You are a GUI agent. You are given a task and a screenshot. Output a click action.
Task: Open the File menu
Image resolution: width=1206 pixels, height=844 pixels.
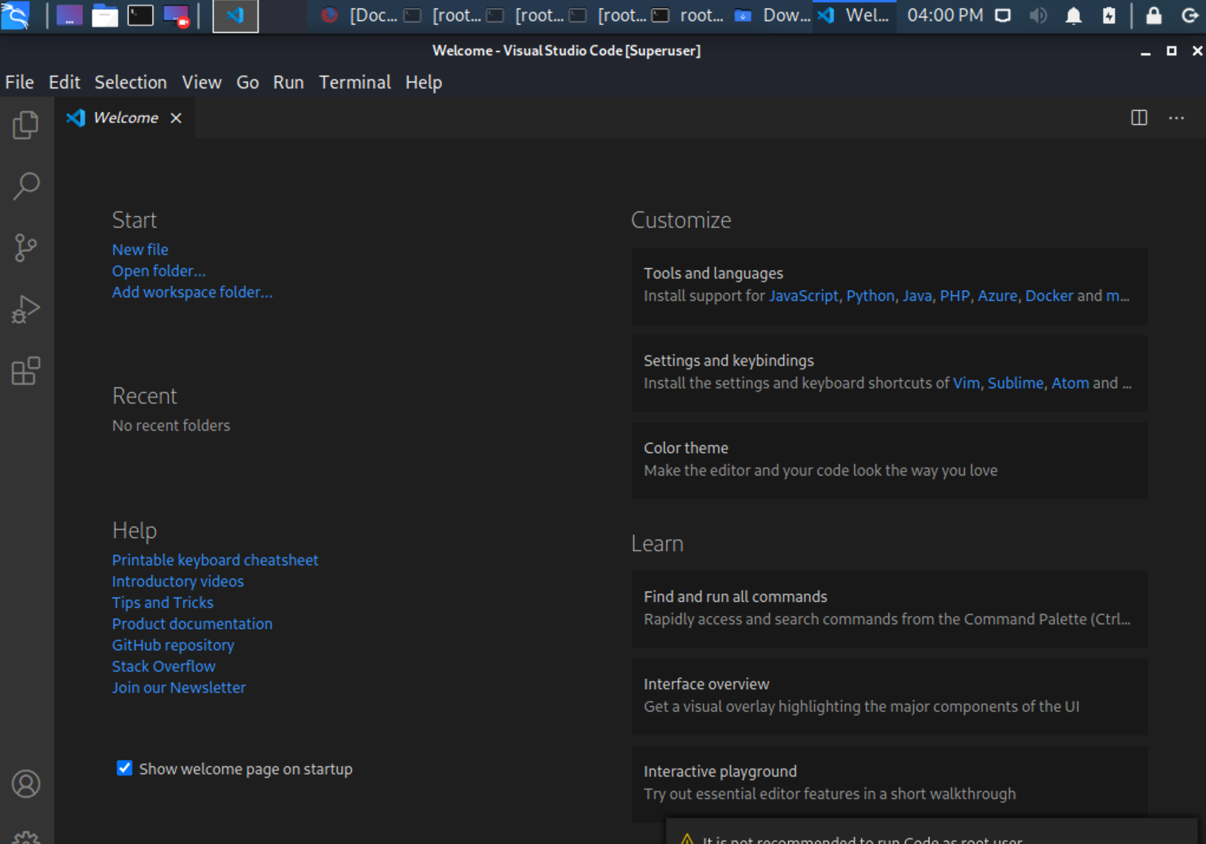(19, 82)
